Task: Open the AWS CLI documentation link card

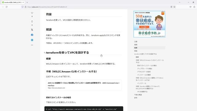Action: click(84, 85)
